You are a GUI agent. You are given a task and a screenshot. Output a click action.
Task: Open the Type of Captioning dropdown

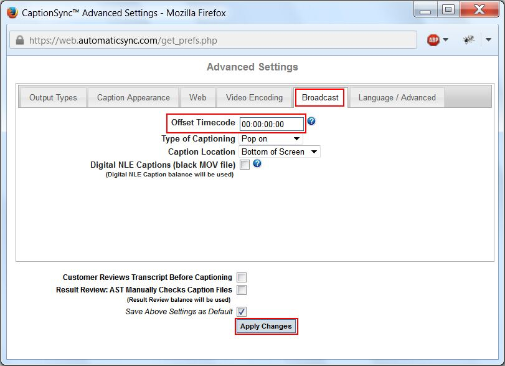[x=270, y=138]
